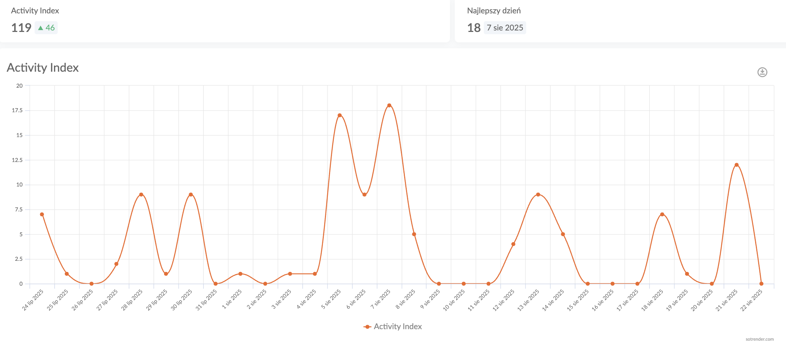This screenshot has width=786, height=347.
Task: Click the green increase triangle icon
Action: 41,27
